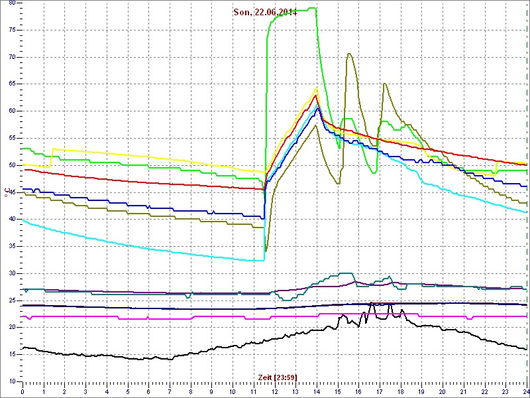
Task: Click hour 18 on the time axis
Action: point(401,392)
